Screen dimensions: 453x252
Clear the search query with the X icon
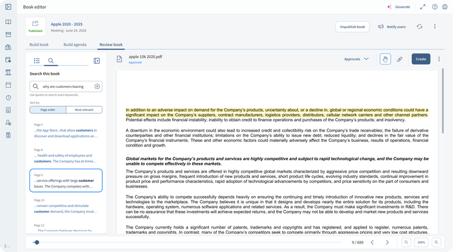[x=97, y=87]
